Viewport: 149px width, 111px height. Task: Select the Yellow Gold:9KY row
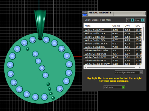tap(112, 30)
